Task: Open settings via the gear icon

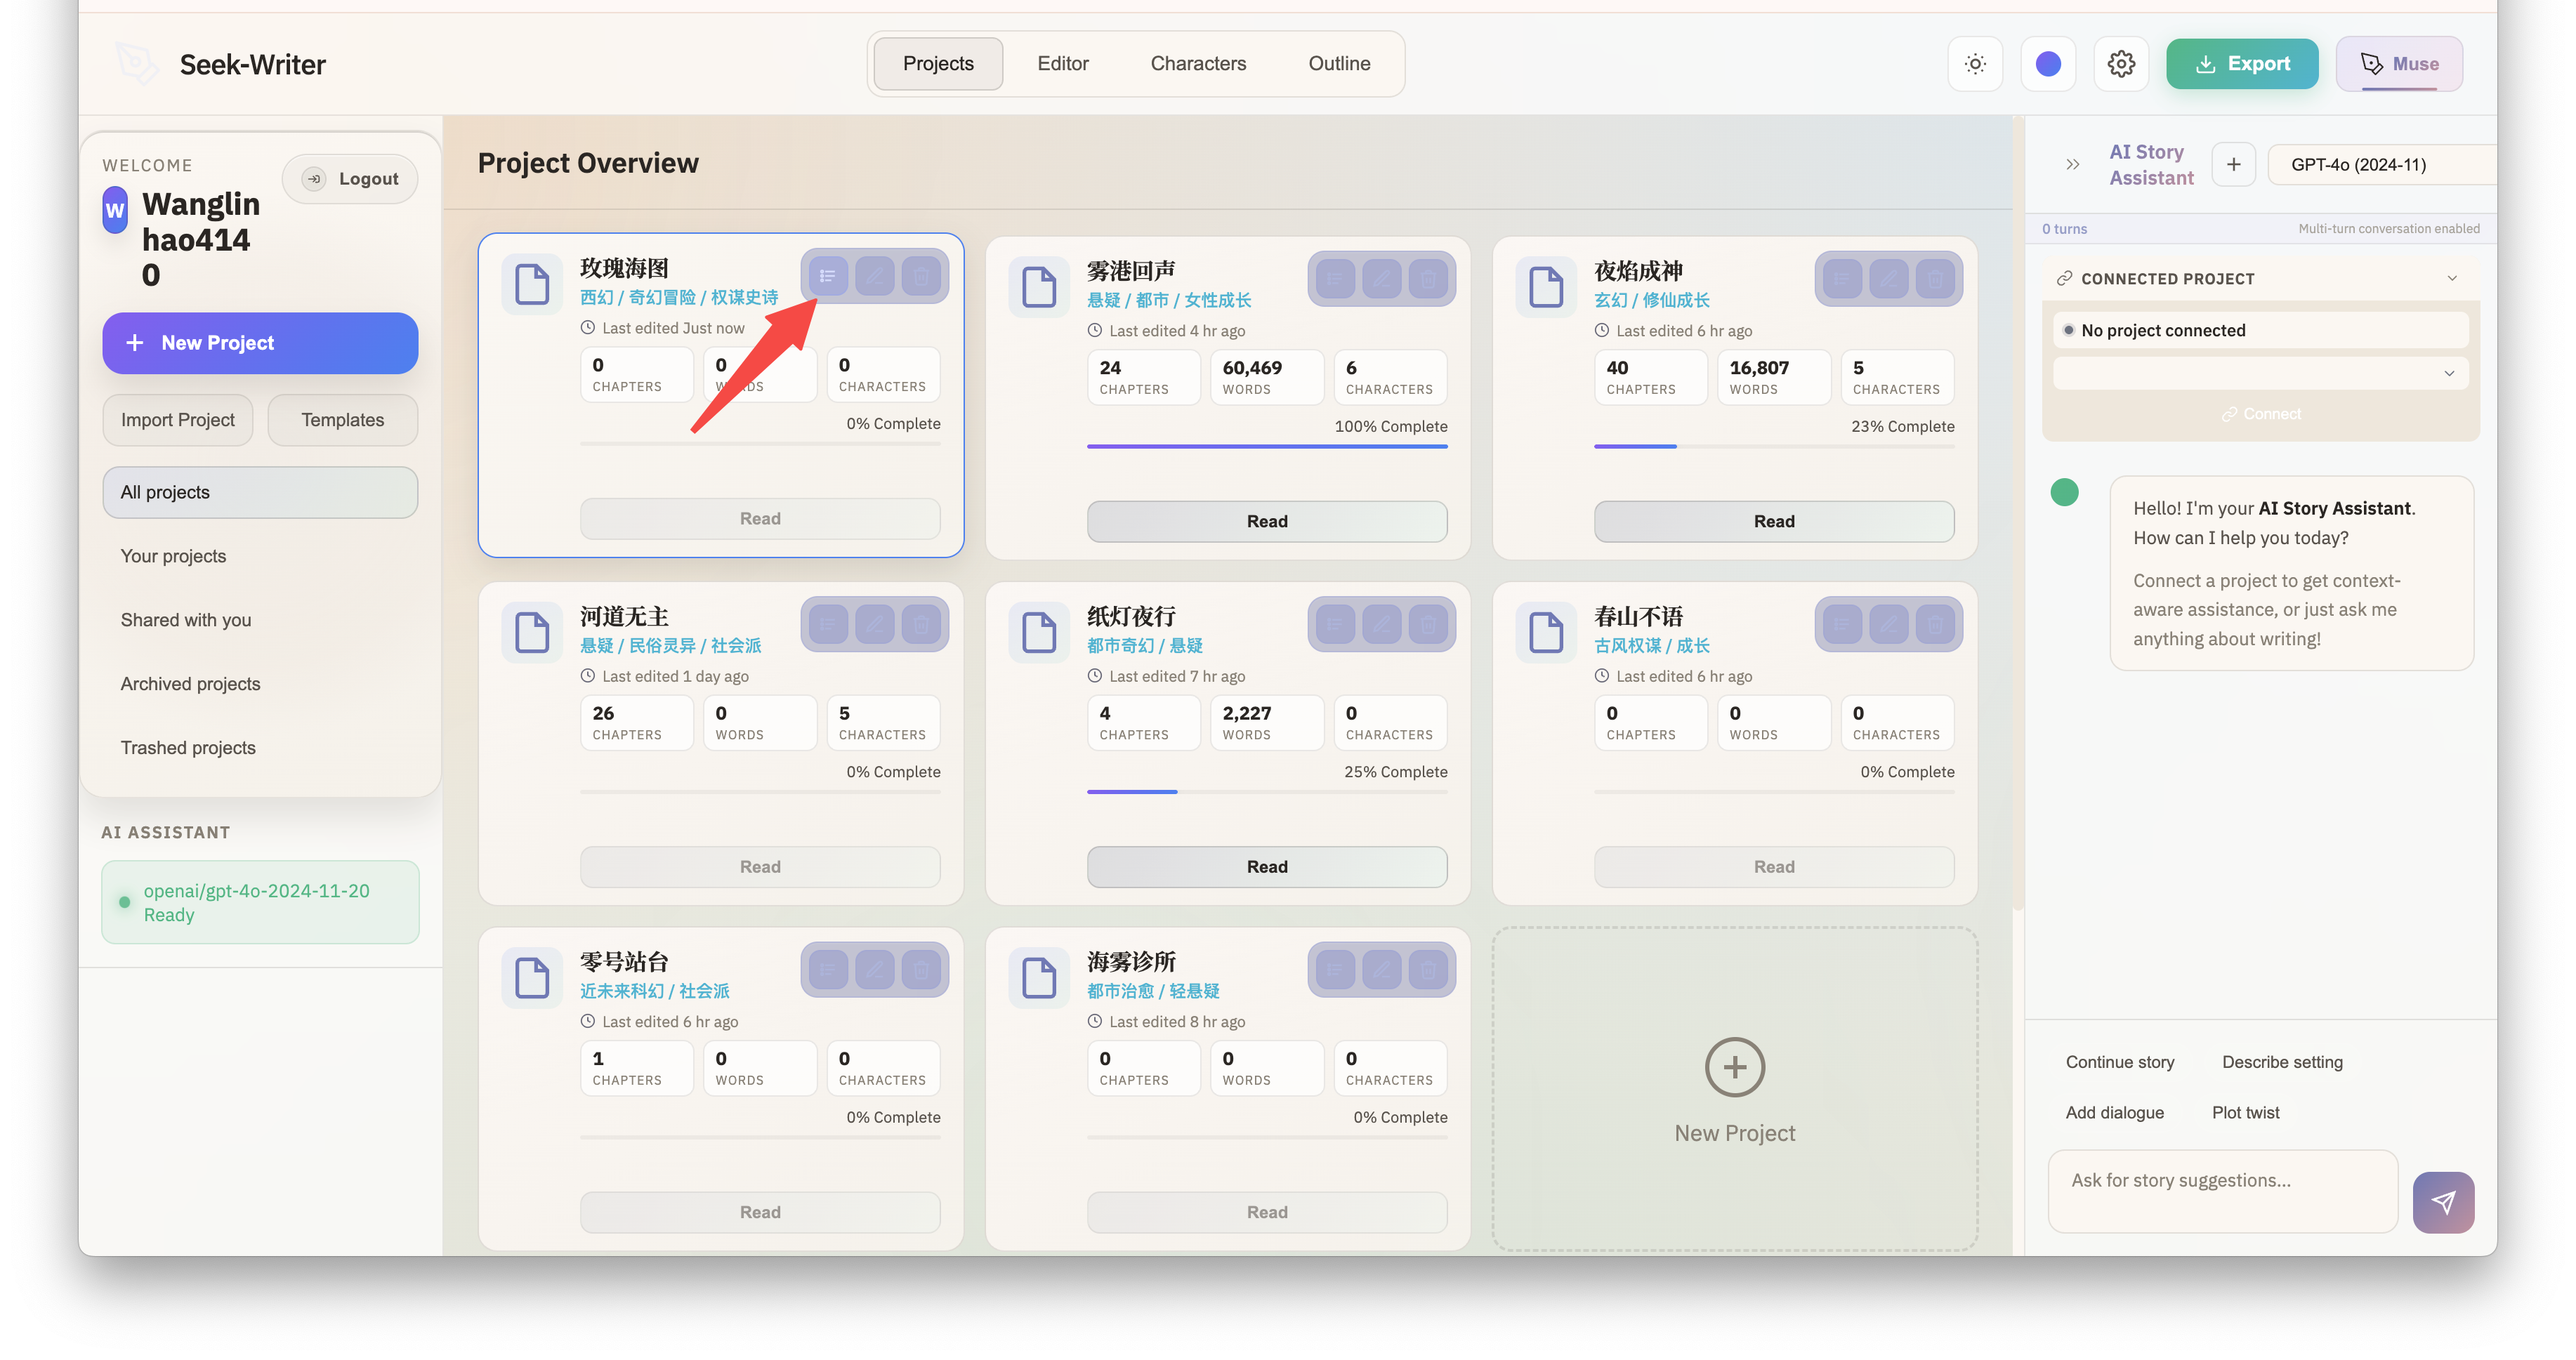Action: [2121, 64]
